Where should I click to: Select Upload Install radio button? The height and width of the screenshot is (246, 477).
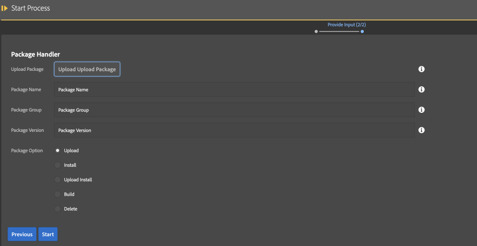click(58, 180)
